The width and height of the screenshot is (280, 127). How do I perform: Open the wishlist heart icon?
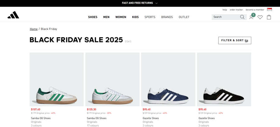260,17
